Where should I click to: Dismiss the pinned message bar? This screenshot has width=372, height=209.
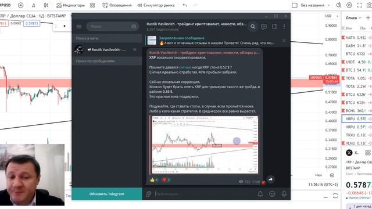[284, 41]
